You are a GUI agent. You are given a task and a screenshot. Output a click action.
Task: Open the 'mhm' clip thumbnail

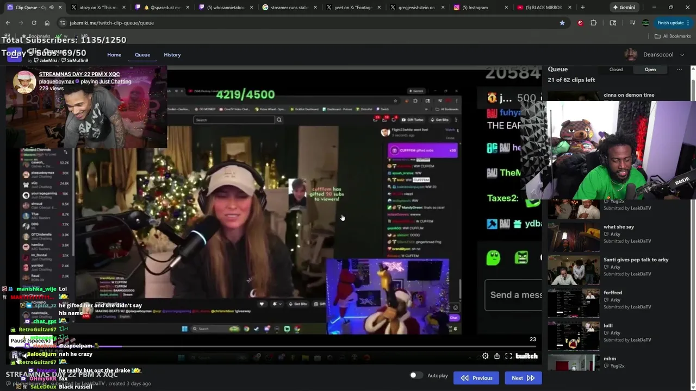pyautogui.click(x=573, y=363)
